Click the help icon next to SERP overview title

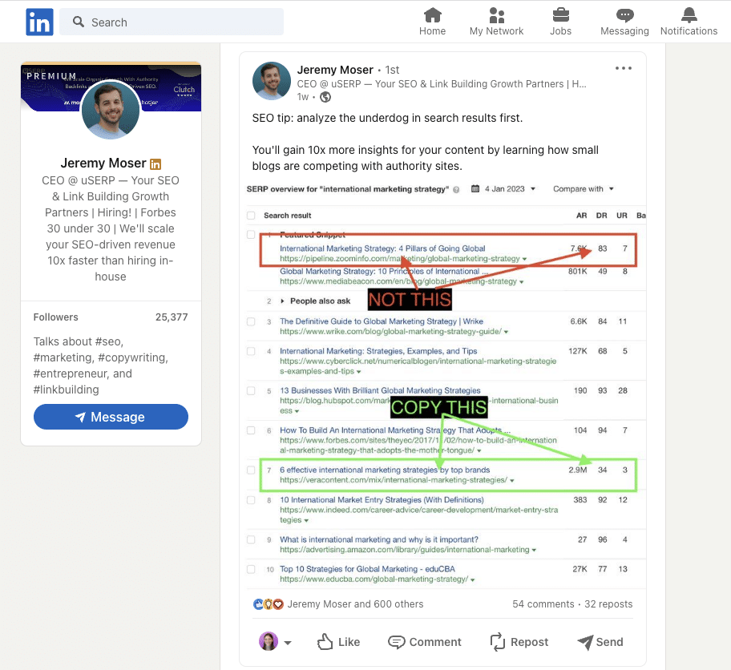456,189
